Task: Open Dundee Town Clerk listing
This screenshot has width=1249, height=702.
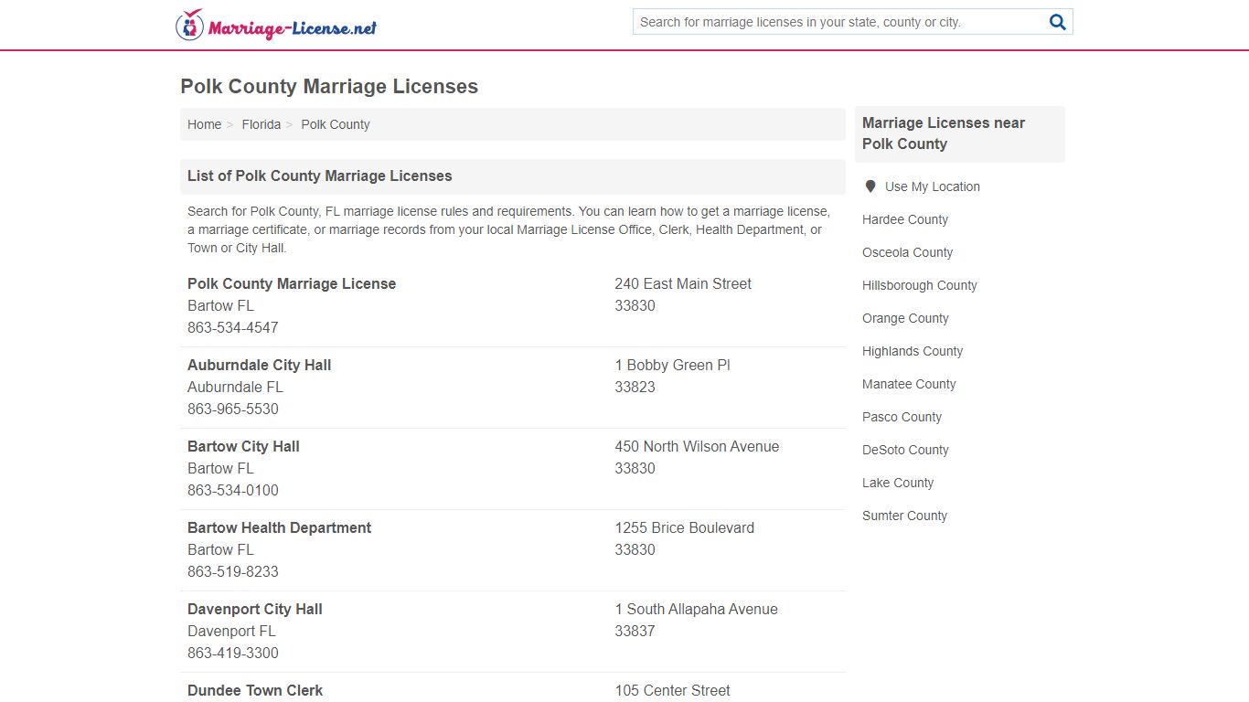Action: (254, 690)
